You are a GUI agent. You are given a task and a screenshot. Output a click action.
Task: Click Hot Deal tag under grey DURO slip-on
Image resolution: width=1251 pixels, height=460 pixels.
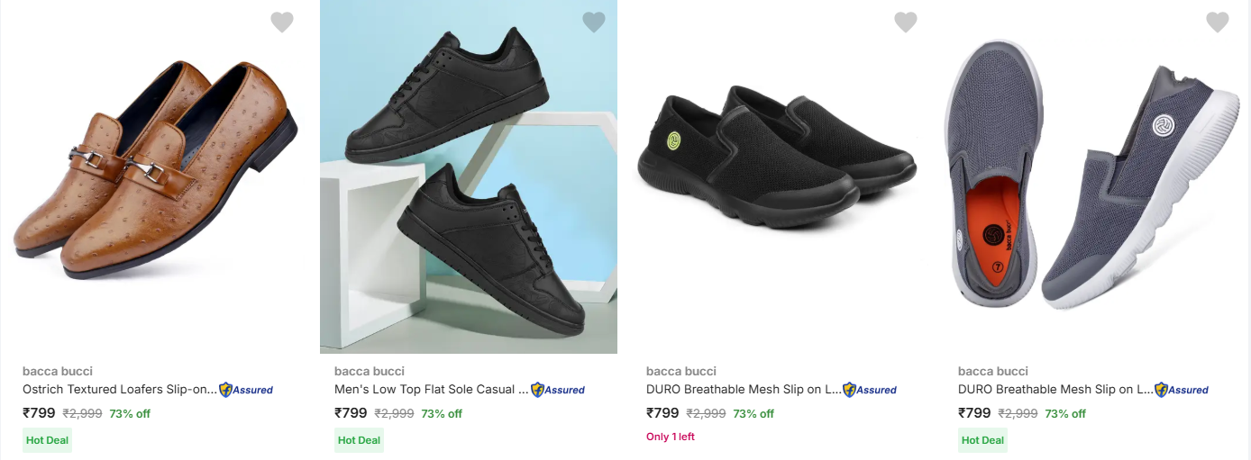[x=982, y=440]
